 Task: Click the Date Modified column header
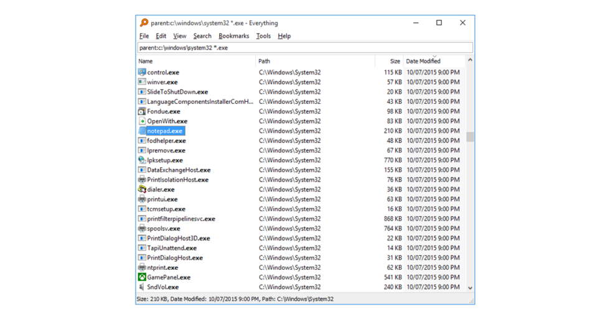(x=433, y=62)
